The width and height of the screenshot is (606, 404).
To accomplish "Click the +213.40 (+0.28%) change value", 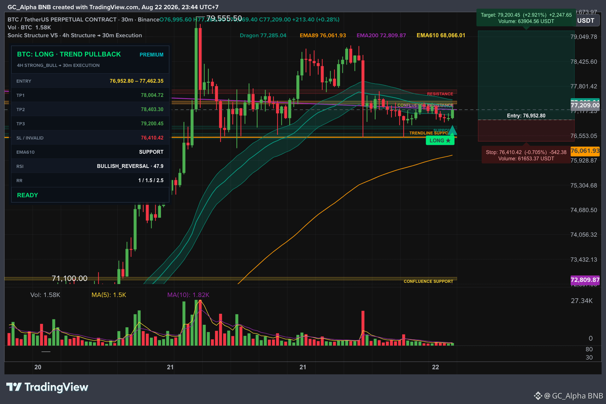I will [x=316, y=20].
